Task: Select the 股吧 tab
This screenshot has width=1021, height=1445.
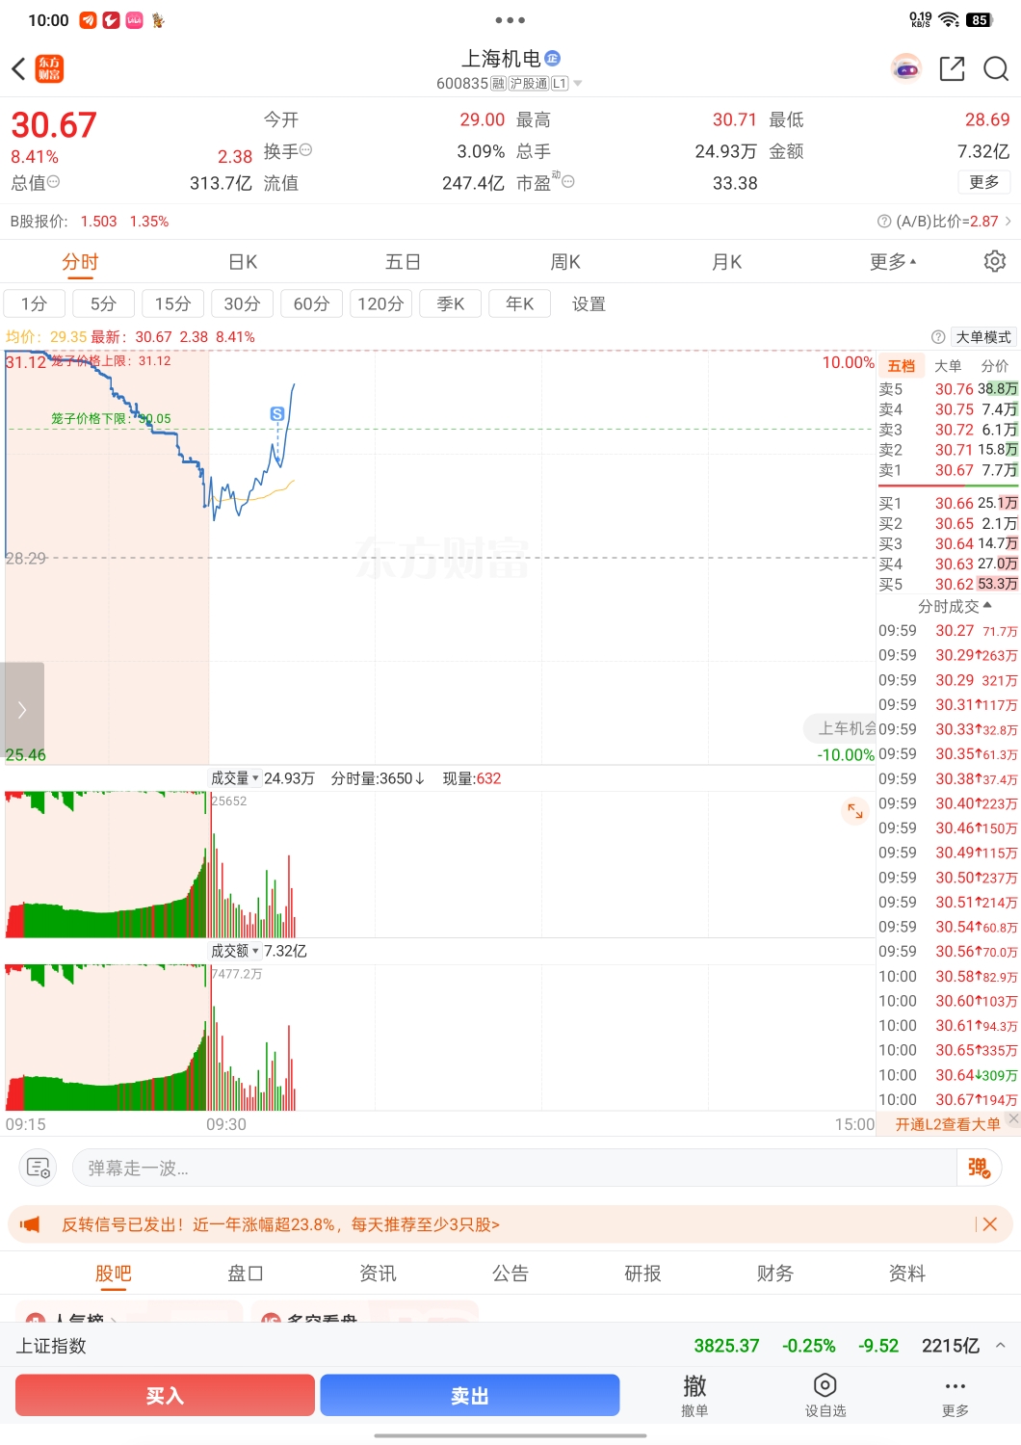Action: point(113,1274)
